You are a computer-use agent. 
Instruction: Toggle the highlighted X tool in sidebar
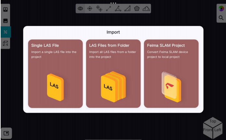[6, 32]
